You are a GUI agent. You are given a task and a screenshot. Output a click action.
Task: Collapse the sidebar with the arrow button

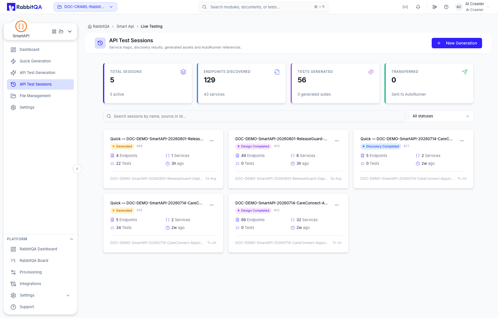pos(77,169)
